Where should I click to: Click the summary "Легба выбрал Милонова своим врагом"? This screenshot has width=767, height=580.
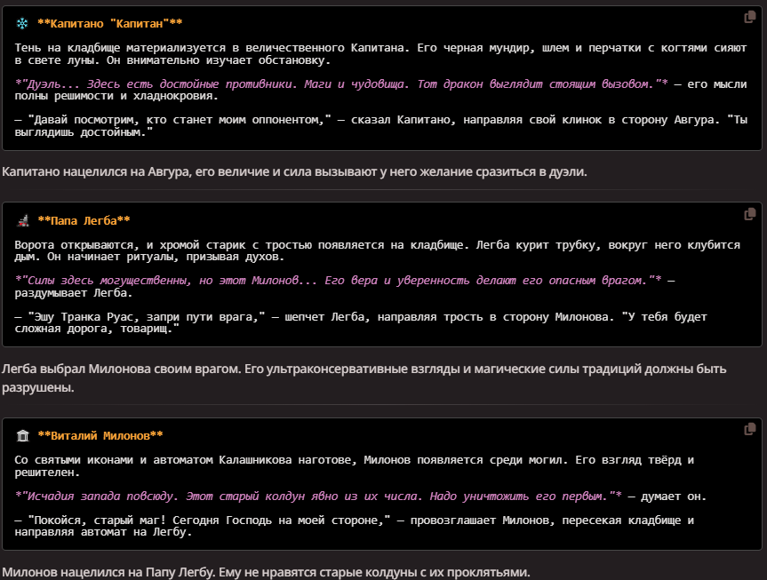coord(364,378)
